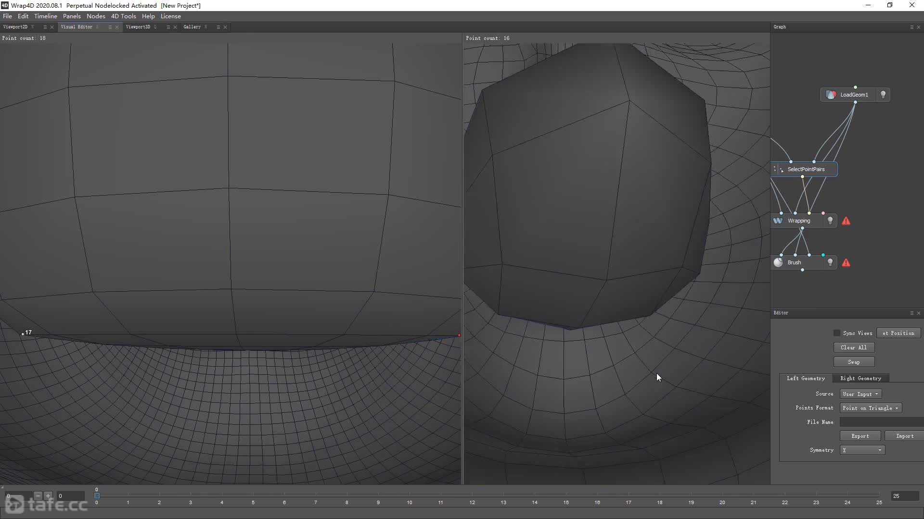The image size is (924, 519).
Task: Click the Wrapping node W icon
Action: 778,221
